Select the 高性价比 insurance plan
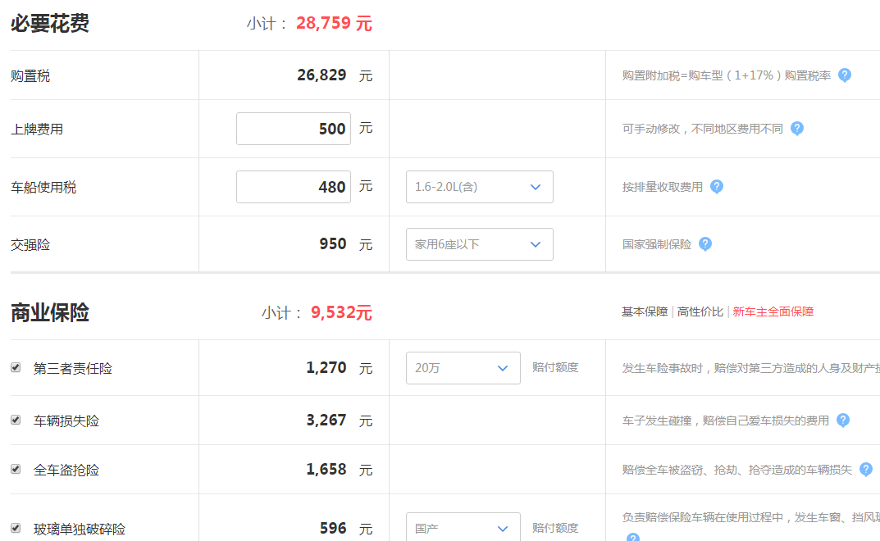The height and width of the screenshot is (541, 880). [x=700, y=311]
